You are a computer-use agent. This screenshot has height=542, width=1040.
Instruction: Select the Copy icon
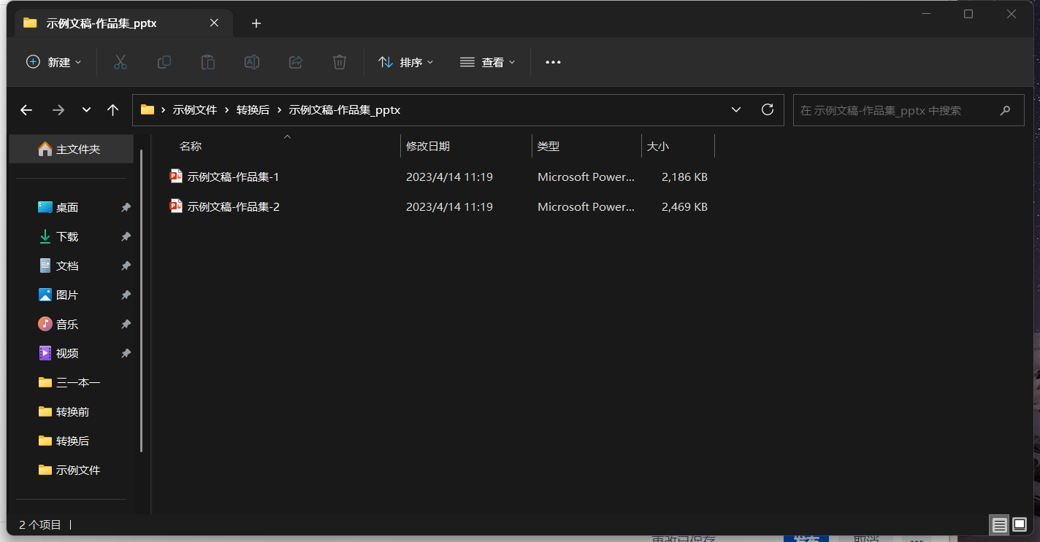coord(164,62)
